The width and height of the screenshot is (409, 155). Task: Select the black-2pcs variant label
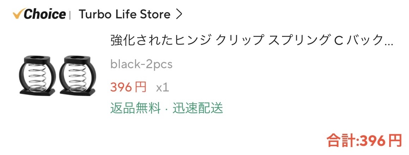141,64
